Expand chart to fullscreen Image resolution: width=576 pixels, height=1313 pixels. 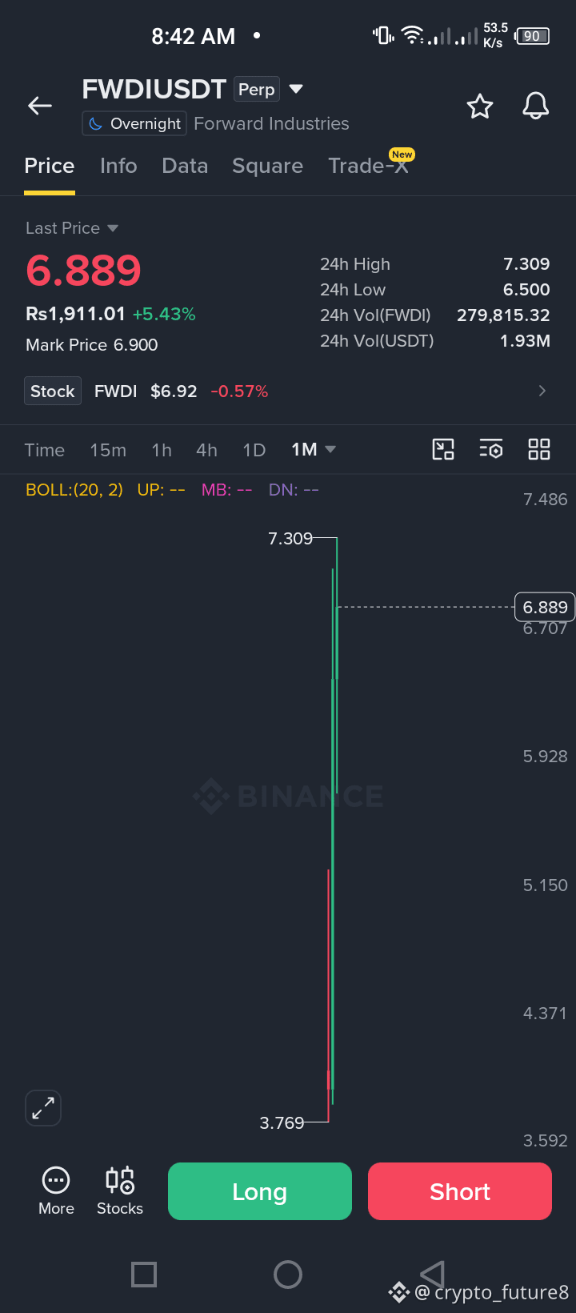(43, 1108)
